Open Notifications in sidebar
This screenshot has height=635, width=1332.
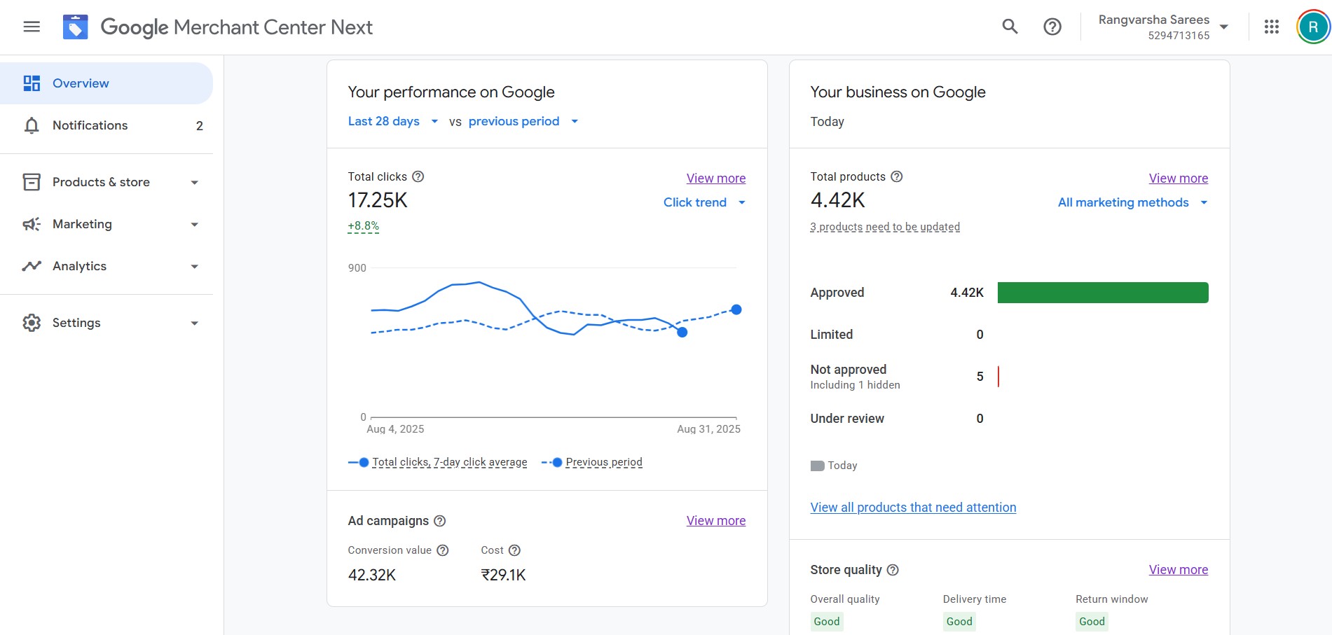coord(90,125)
